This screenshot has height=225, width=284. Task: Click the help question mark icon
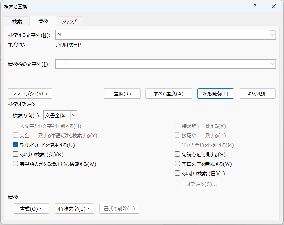tap(255, 7)
